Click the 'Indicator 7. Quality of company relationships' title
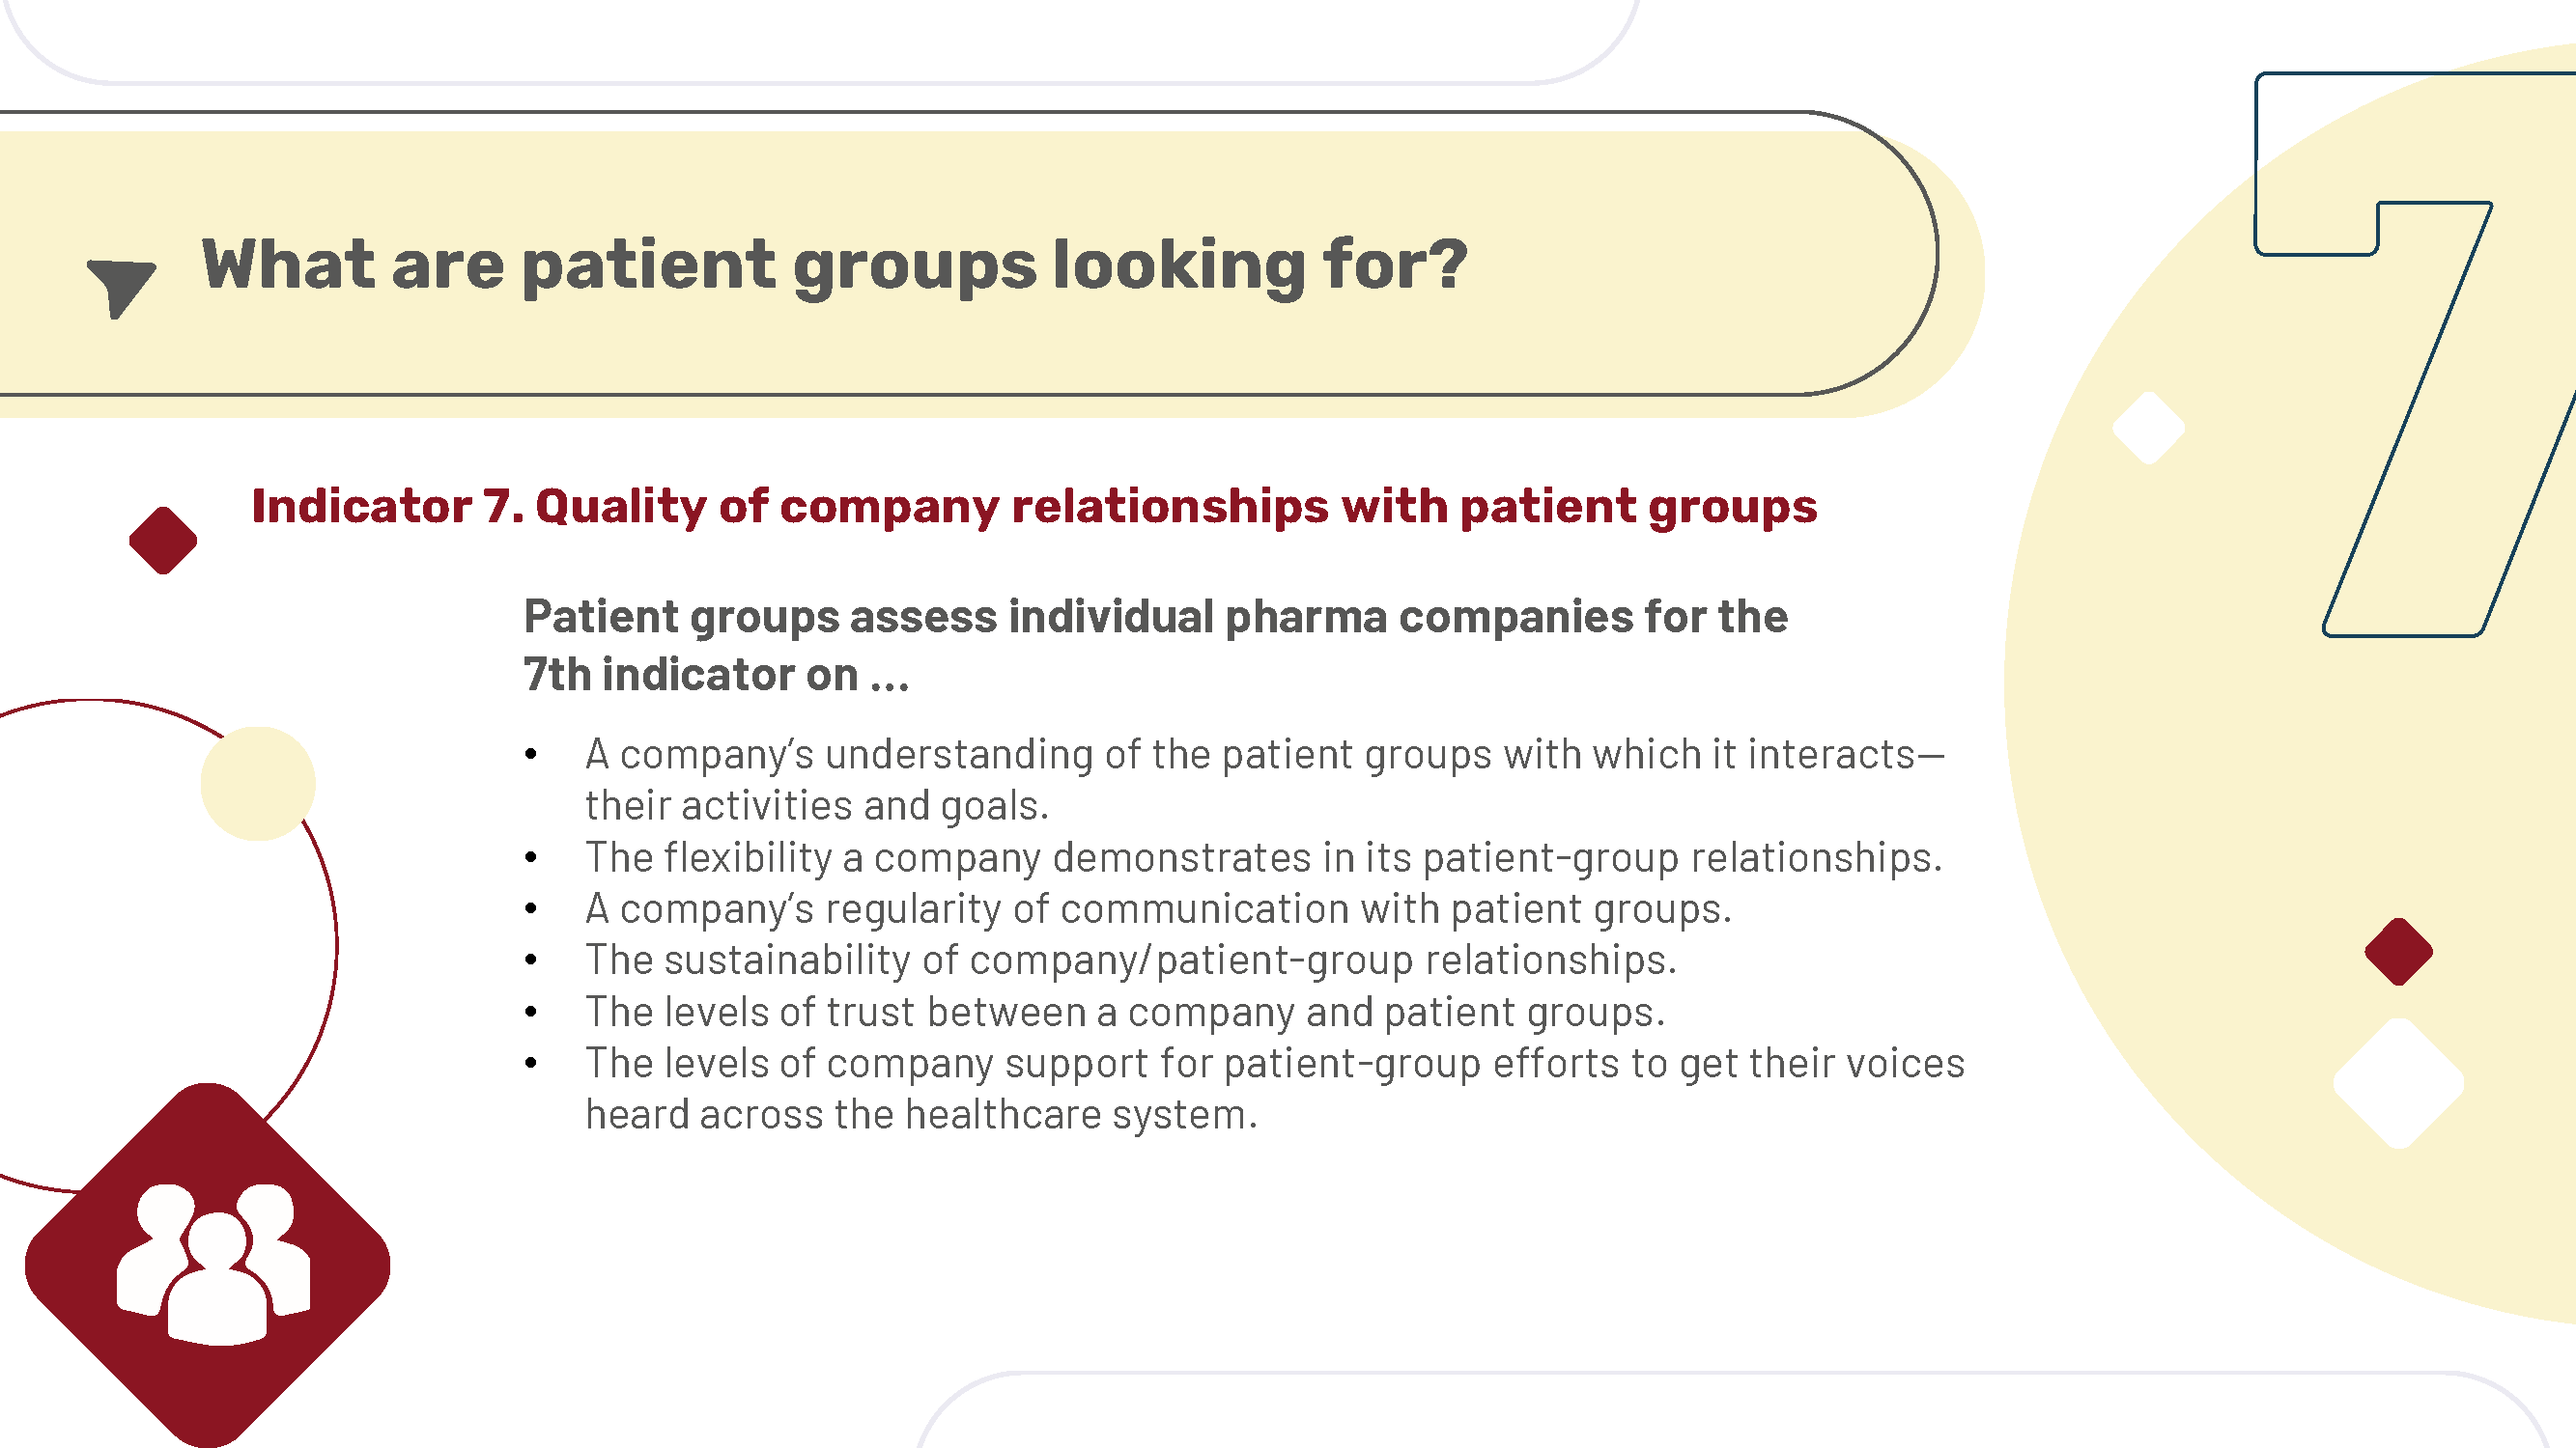Screen dimensions: 2576x1448 [1034, 506]
